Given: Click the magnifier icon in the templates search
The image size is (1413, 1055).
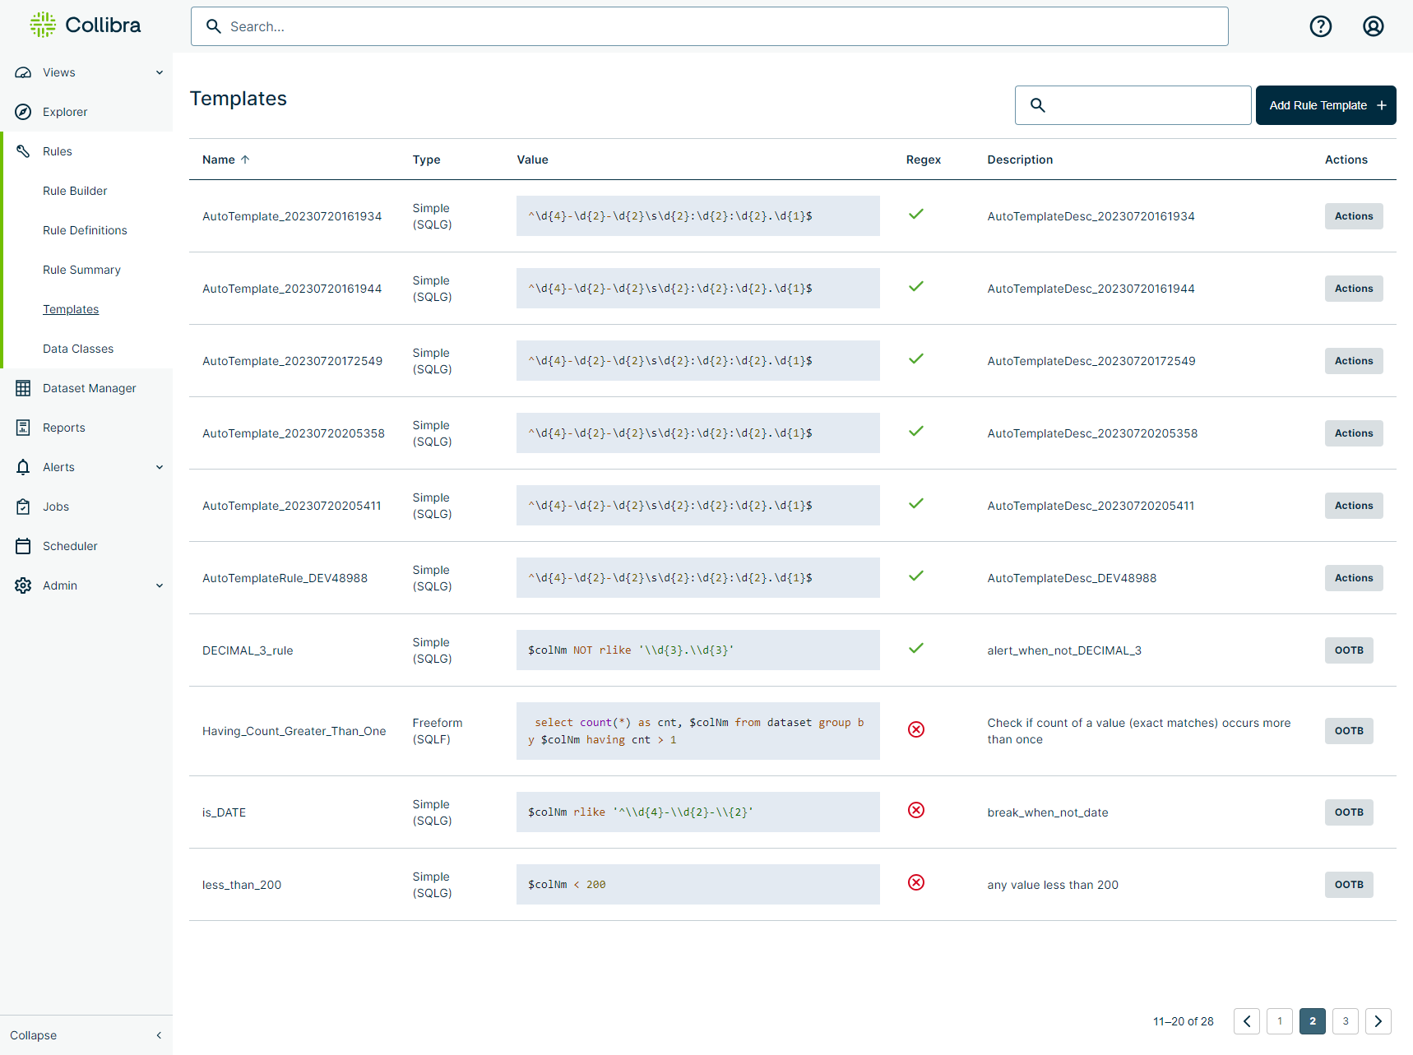Looking at the screenshot, I should pos(1037,105).
